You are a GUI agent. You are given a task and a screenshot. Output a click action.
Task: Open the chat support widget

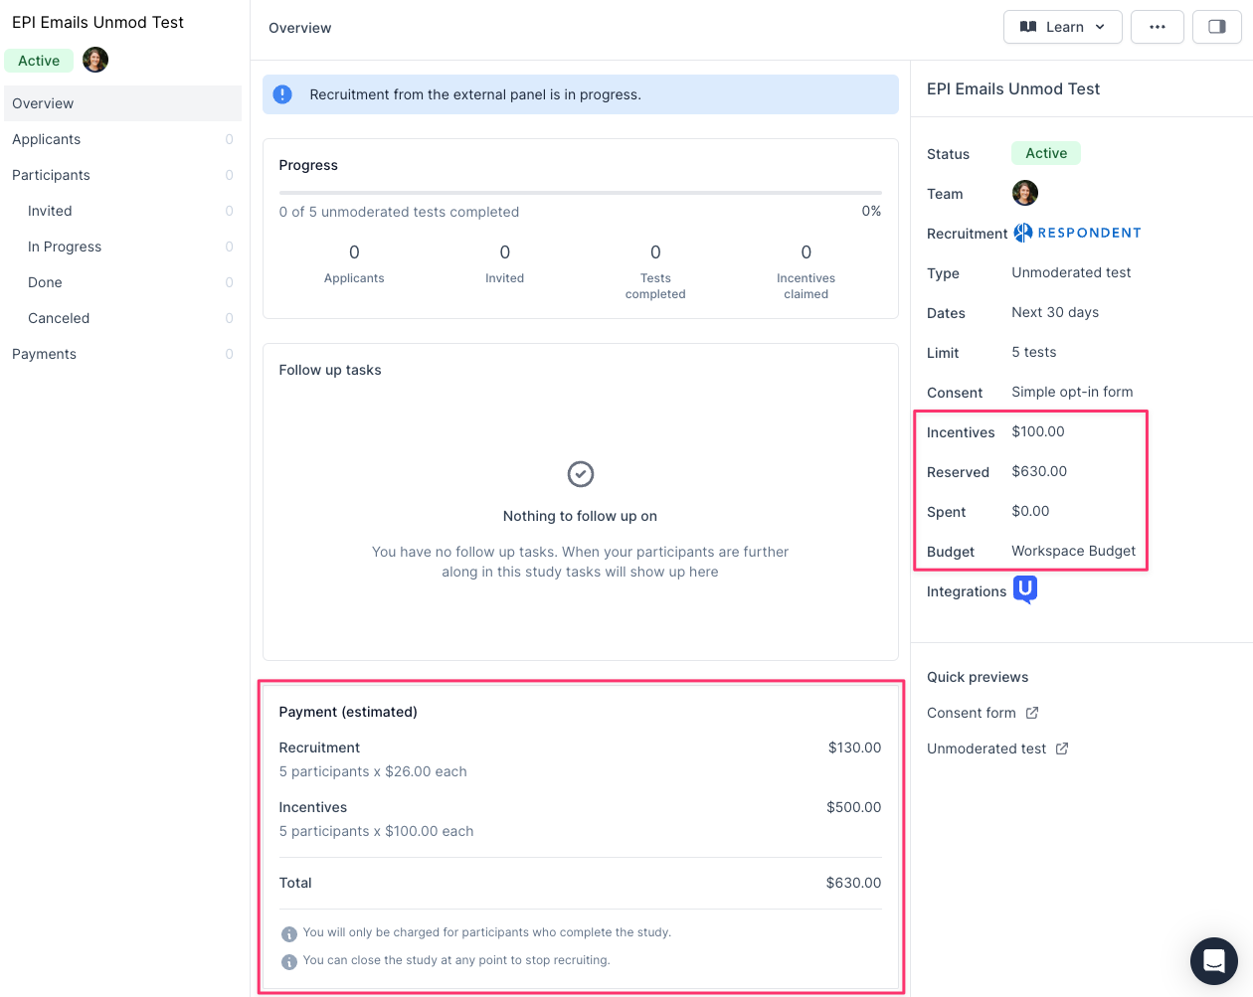1213,961
